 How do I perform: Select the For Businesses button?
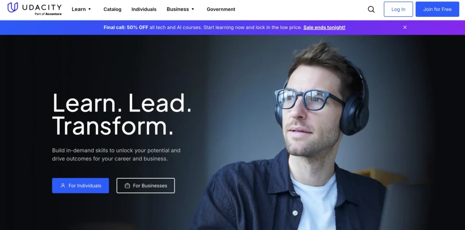coord(146,186)
